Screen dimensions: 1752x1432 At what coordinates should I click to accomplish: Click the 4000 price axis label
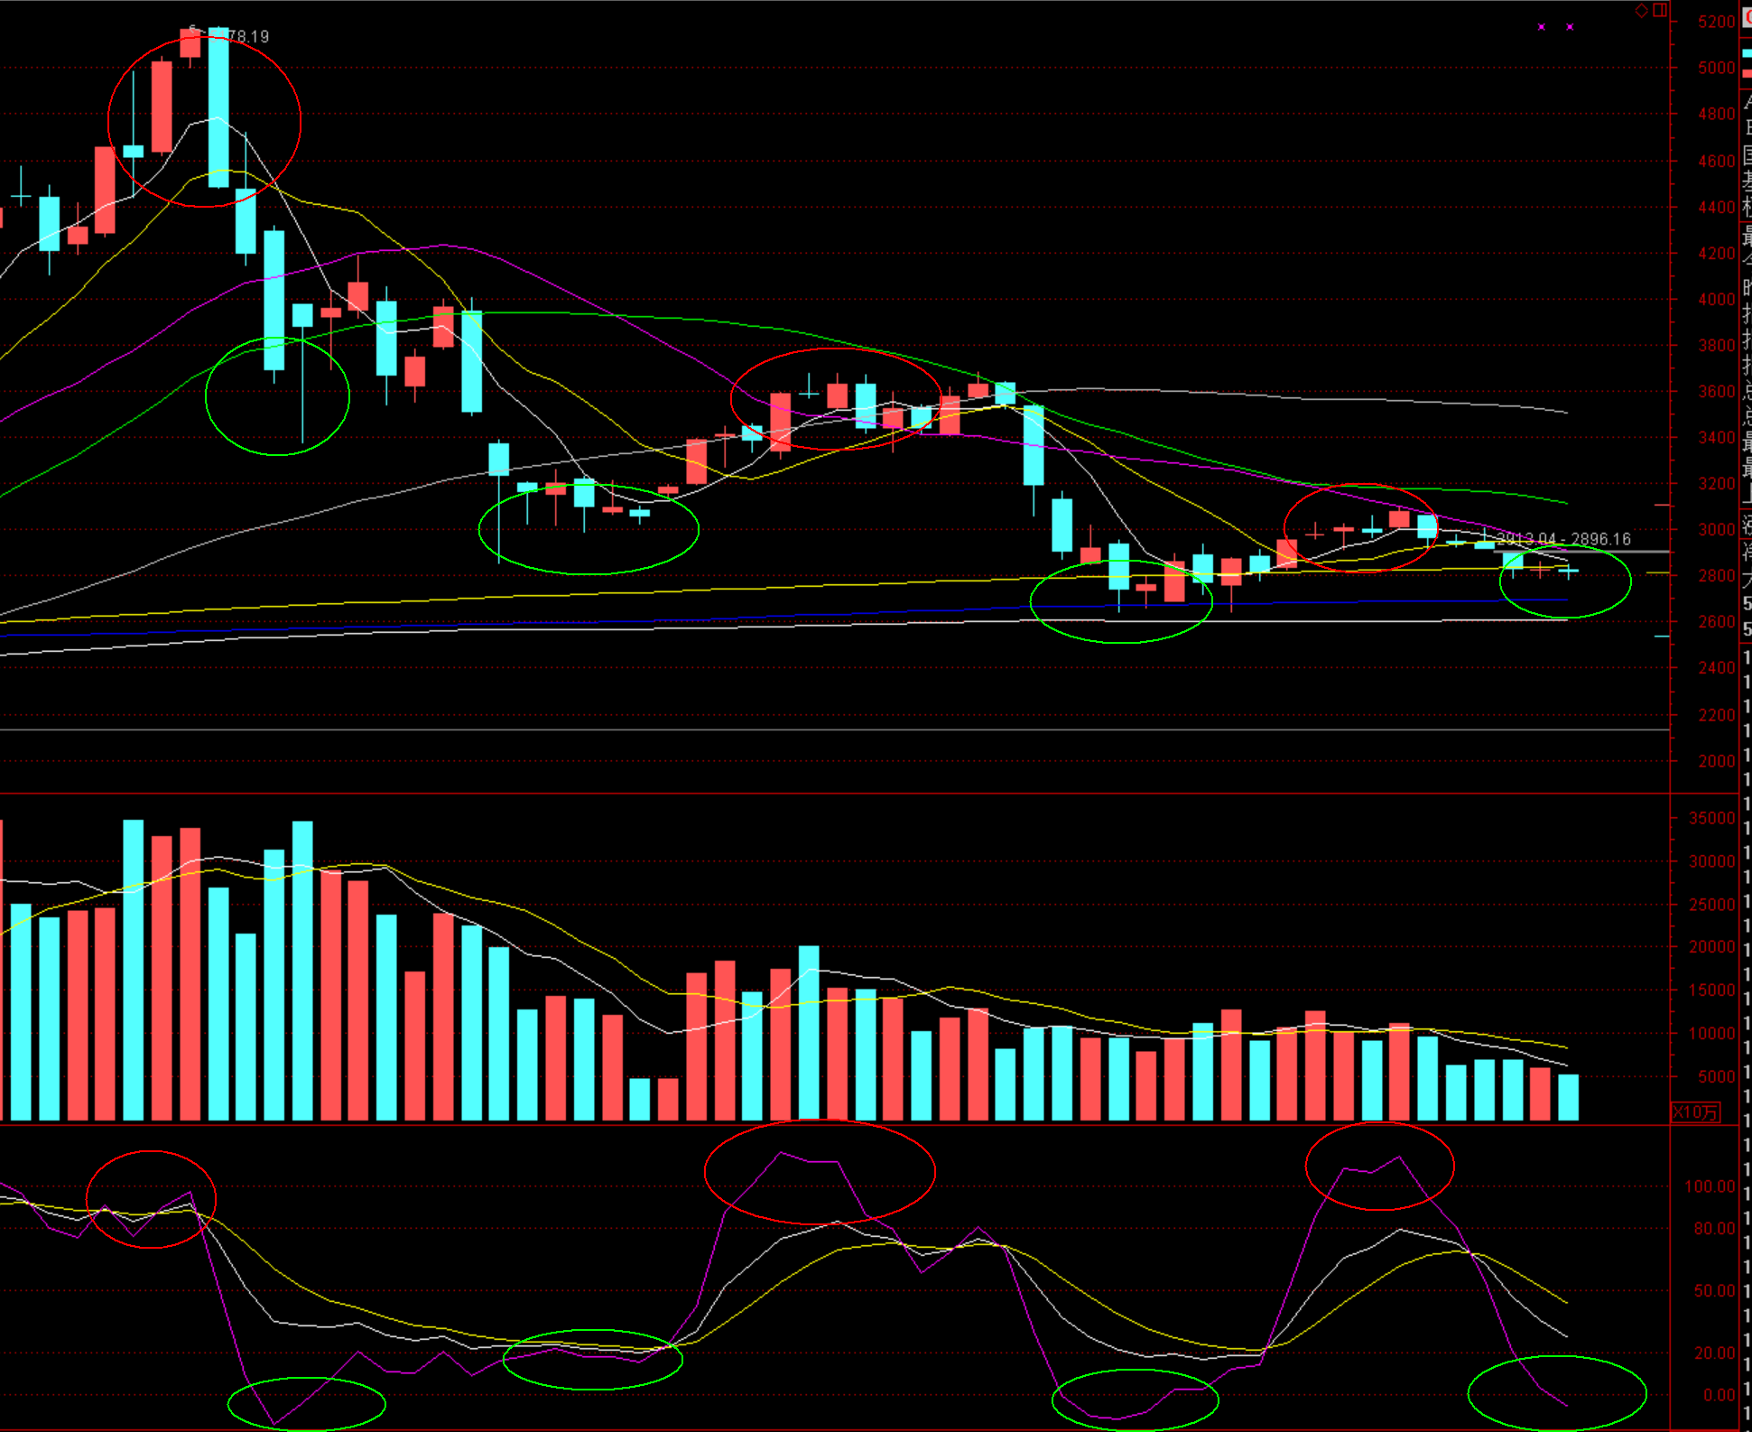tap(1716, 299)
